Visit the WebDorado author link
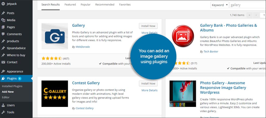This screenshot has width=266, height=118. (83, 47)
